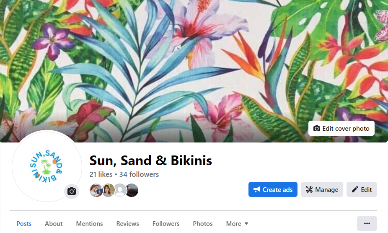Select the Posts tab
Viewport: 388px width, 233px height.
(24, 224)
